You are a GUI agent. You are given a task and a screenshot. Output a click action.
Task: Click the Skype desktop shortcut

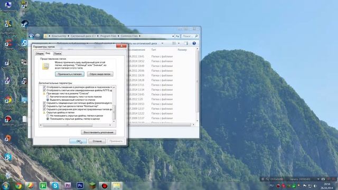click(8, 158)
